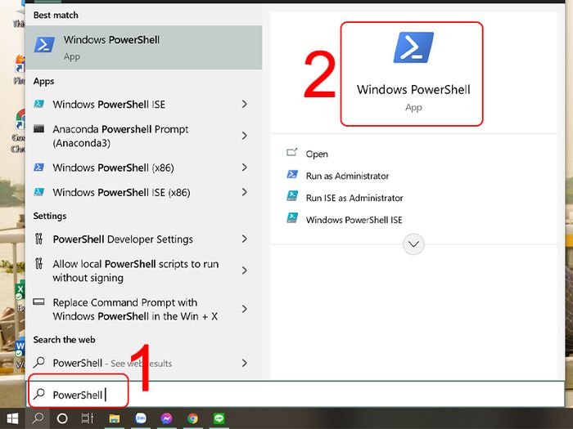
Task: Click the Windows PowerShell ISE action icon
Action: point(292,218)
